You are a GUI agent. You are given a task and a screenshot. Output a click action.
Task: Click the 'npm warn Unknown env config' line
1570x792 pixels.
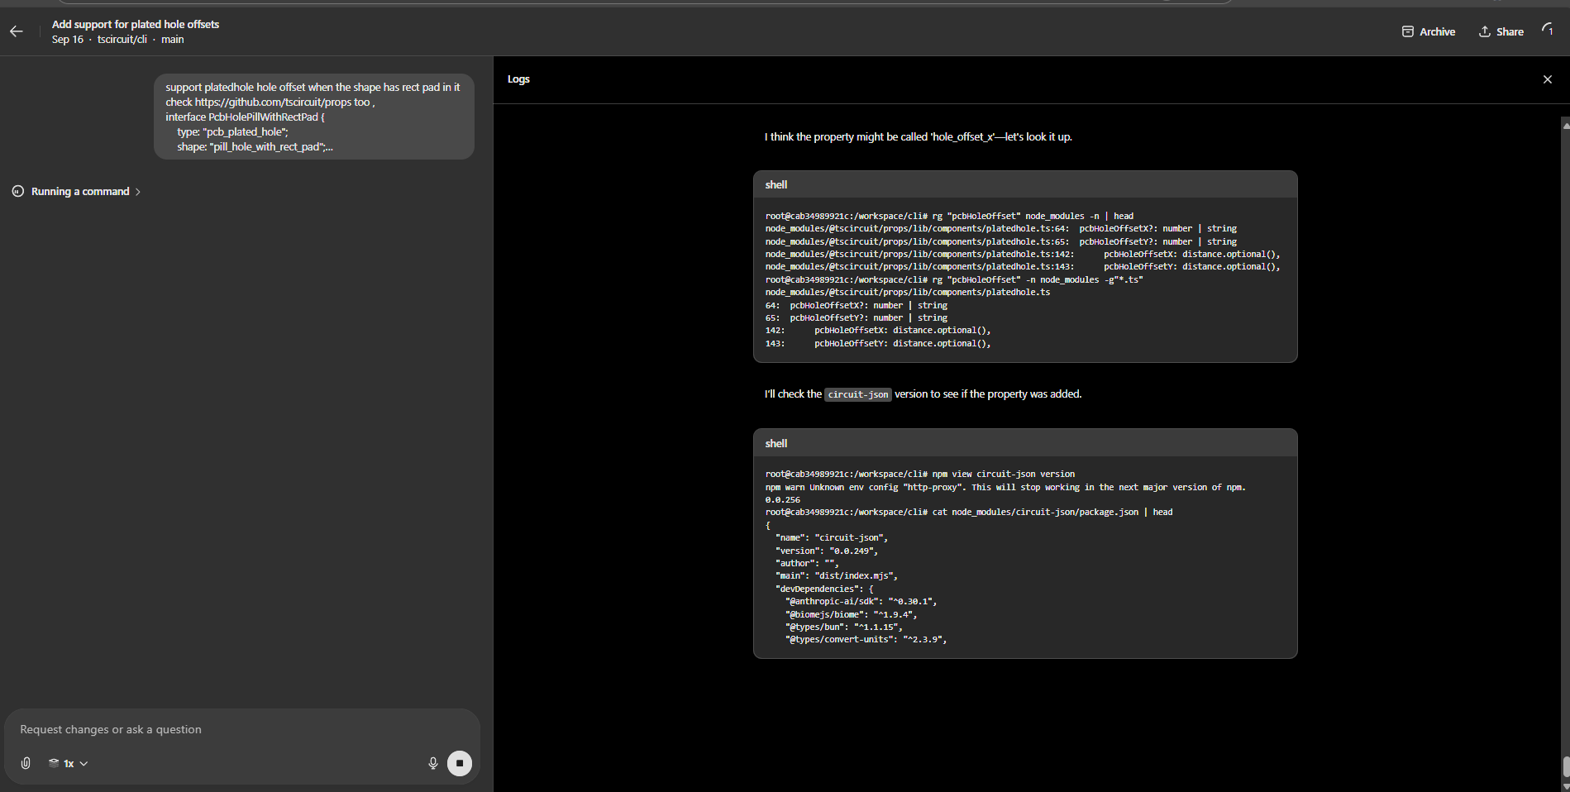click(x=1005, y=487)
